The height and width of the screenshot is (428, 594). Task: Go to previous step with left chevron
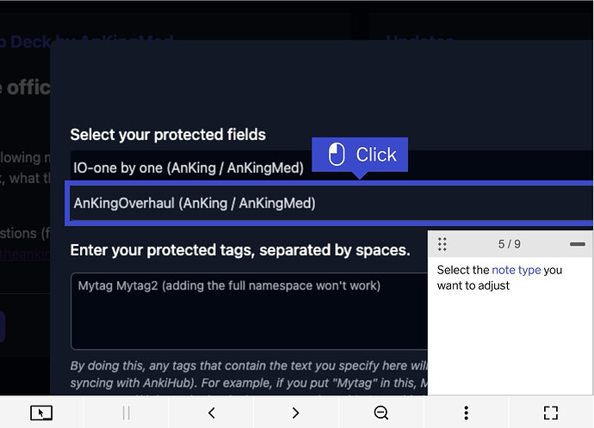(x=212, y=413)
